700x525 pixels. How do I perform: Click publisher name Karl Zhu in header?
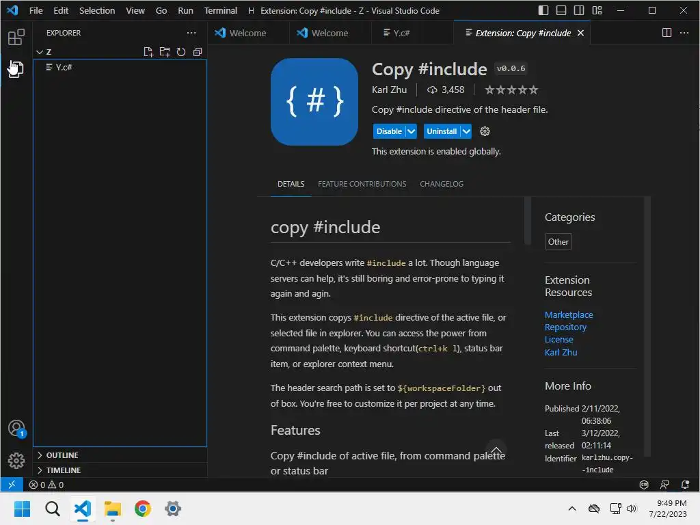pos(389,90)
